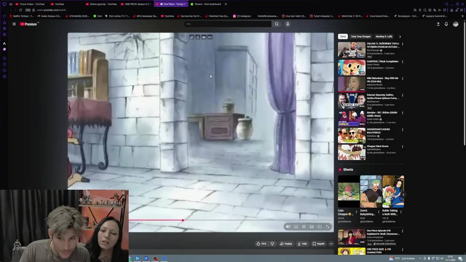466x262 pixels.
Task: Toggle subtitles/captions in the player
Action: point(296,227)
